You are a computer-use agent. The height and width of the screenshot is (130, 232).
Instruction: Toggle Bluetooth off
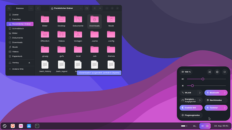(x=213, y=93)
